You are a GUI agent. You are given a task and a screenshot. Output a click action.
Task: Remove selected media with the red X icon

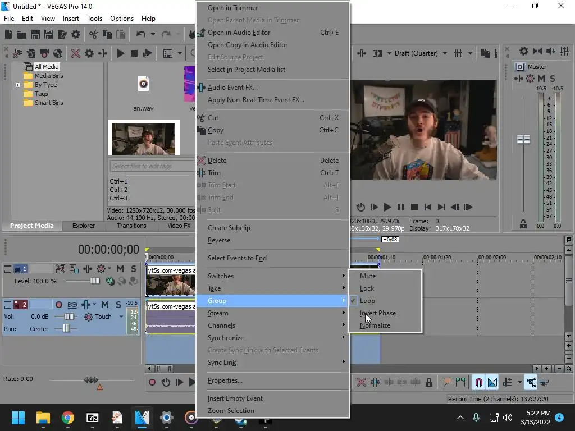coord(76,53)
